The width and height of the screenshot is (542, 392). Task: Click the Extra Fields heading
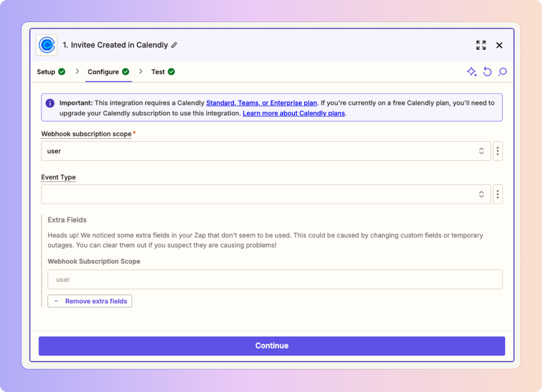pos(67,220)
